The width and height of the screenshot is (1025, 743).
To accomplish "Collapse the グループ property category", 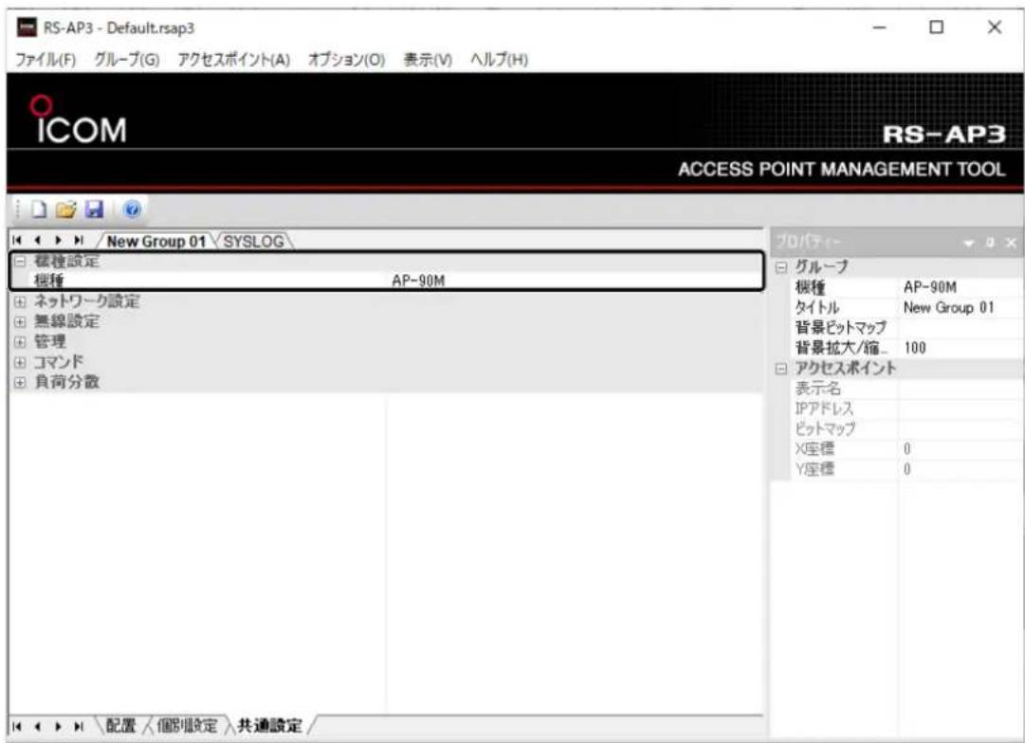I will 781,268.
